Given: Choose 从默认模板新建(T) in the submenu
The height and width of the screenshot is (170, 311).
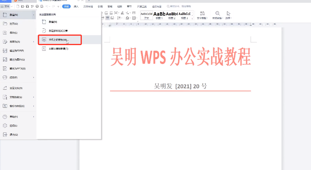Looking at the screenshot, I should click(x=69, y=49).
